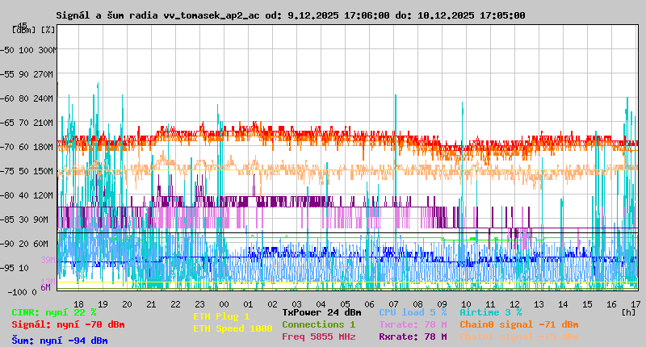Click the purple Rxrate legend label

coord(413,337)
